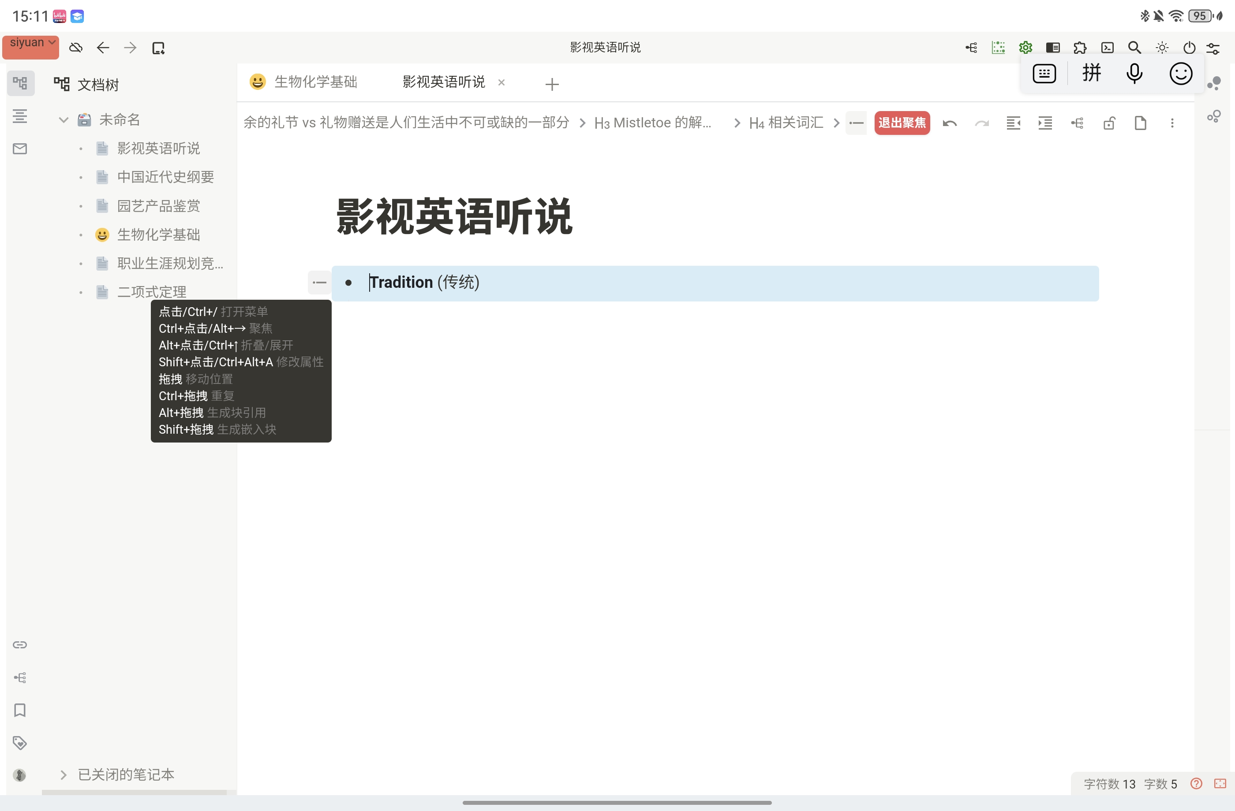The width and height of the screenshot is (1235, 811).
Task: Undo the last edit
Action: 950,123
